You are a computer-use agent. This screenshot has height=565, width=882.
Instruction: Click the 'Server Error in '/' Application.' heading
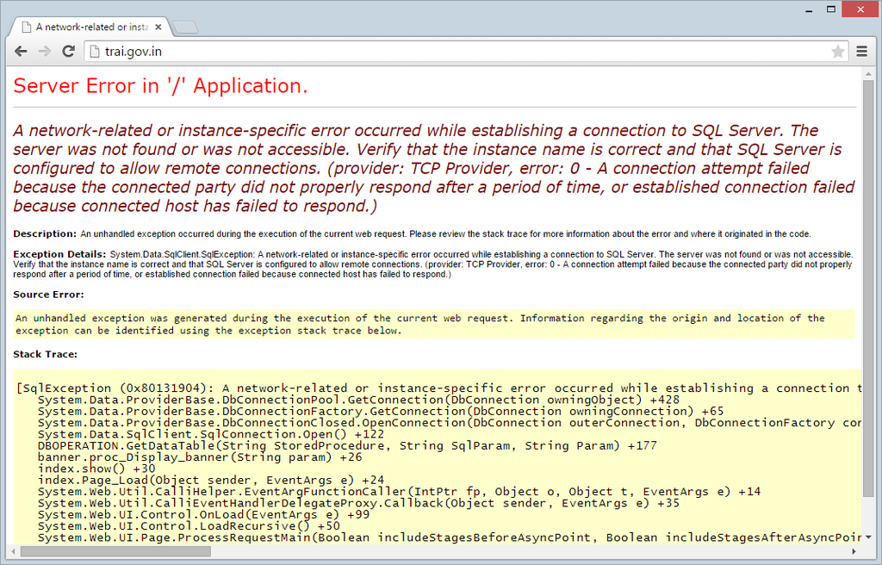pyautogui.click(x=160, y=86)
